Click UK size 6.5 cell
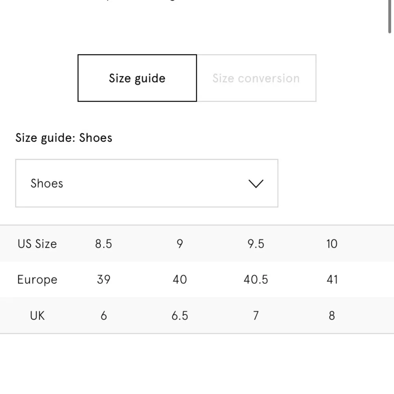The height and width of the screenshot is (394, 394). click(180, 316)
